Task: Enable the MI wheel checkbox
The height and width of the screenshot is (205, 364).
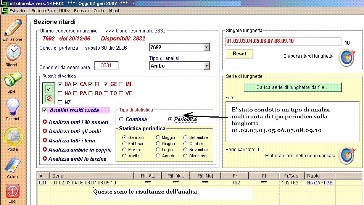Action: (x=121, y=84)
